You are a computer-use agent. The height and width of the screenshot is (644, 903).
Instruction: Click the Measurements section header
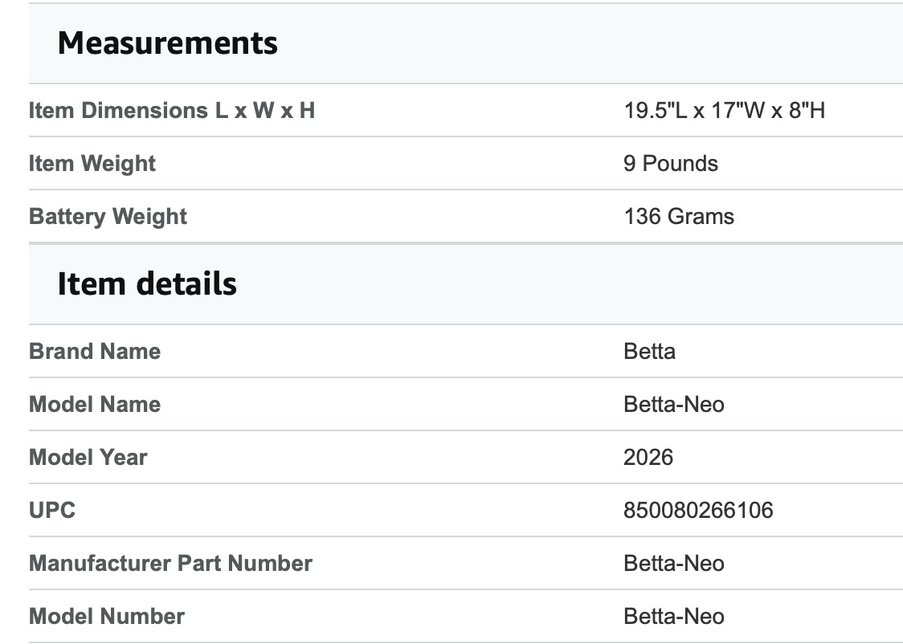(x=168, y=43)
